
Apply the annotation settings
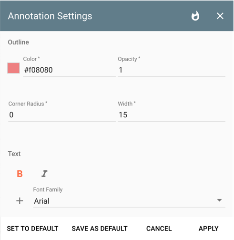click(x=209, y=229)
